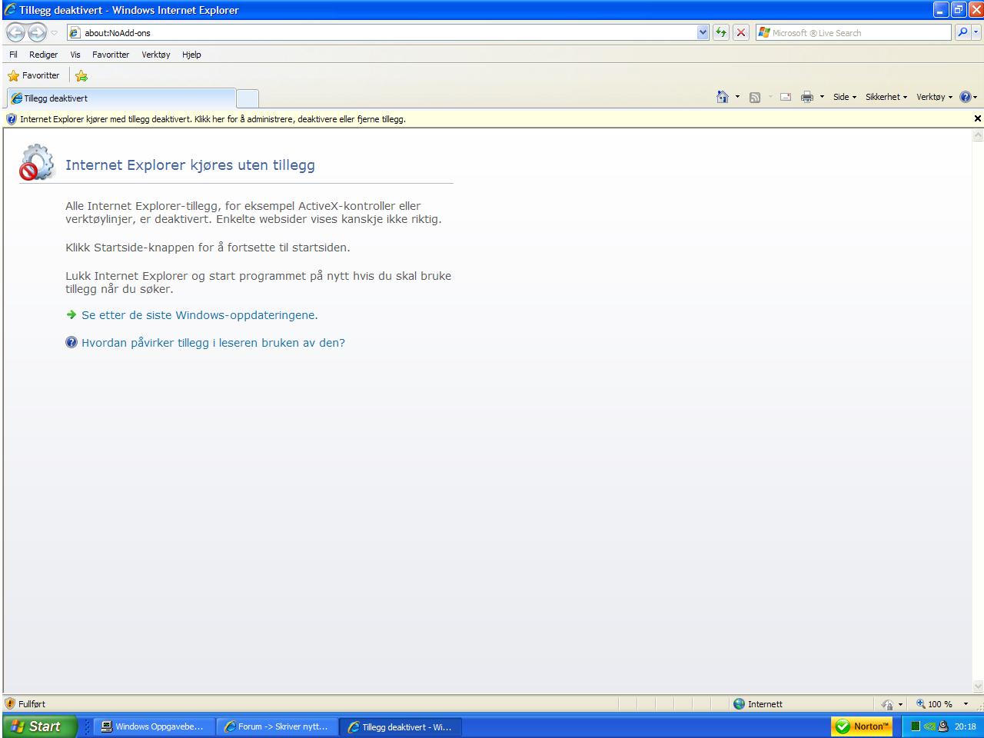Viewport: 984px width, 738px height.
Task: Open the Verktøy command bar dropdown
Action: point(934,97)
